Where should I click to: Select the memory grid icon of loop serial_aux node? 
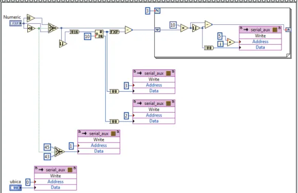[x=275, y=30]
